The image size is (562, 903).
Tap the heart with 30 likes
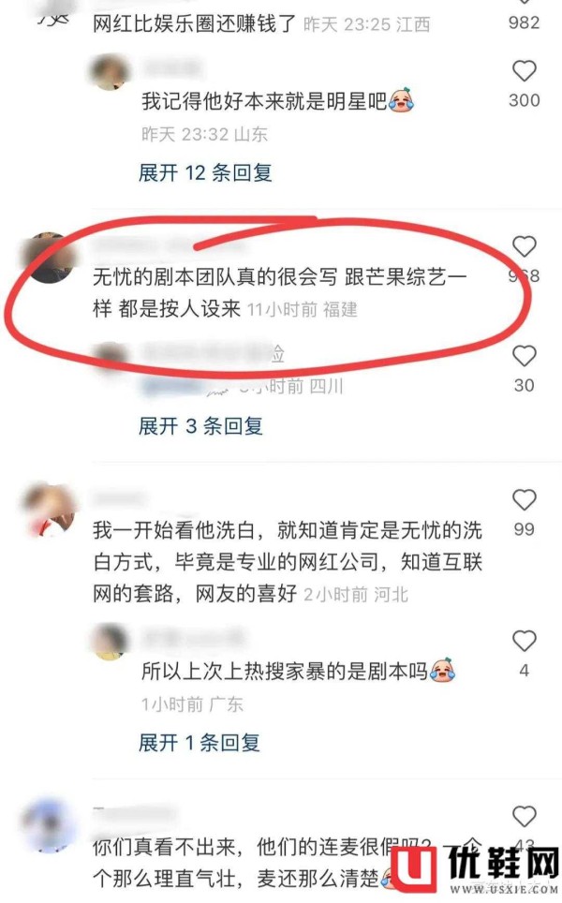(524, 356)
